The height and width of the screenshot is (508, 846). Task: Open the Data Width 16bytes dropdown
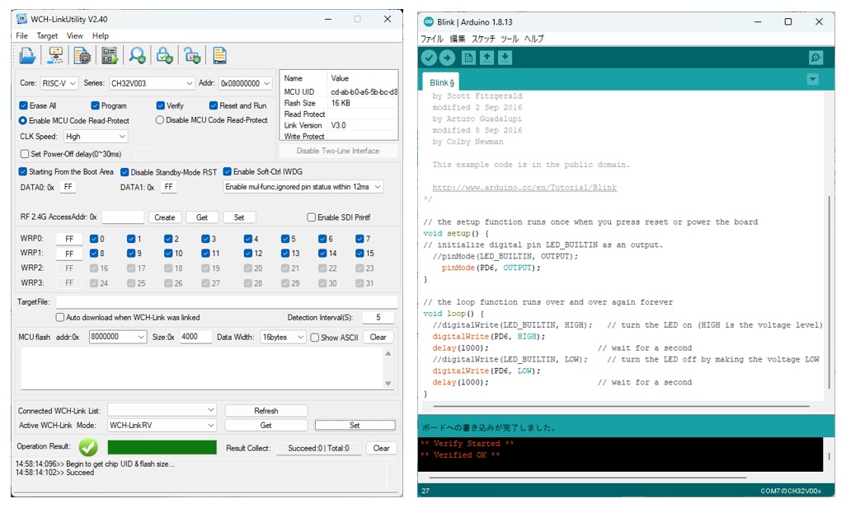click(x=283, y=338)
